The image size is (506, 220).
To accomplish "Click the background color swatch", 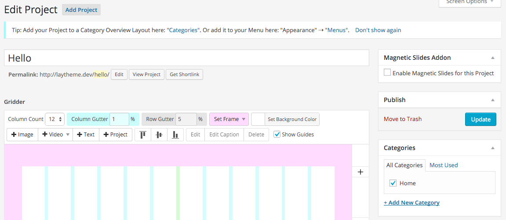I will pos(258,119).
